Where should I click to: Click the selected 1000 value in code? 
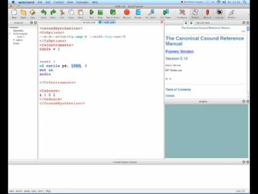[76, 66]
